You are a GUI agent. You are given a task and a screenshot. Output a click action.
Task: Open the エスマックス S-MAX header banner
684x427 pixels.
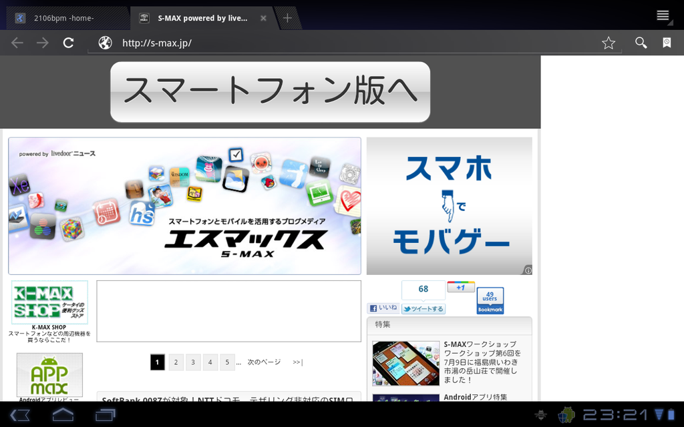click(184, 205)
